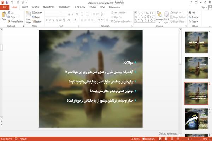Click the Arrange icon
212x141 pixels.
click(159, 14)
